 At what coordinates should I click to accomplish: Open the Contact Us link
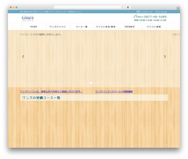pos(146,12)
